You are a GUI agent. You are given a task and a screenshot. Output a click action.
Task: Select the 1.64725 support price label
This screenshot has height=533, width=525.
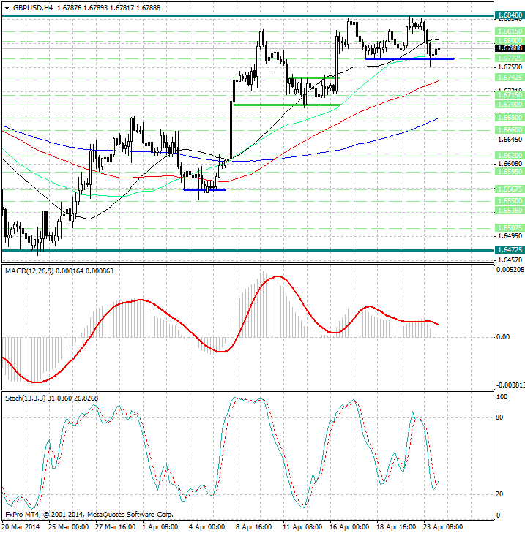(x=510, y=250)
